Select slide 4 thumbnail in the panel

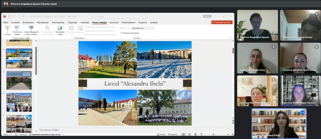click(19, 102)
